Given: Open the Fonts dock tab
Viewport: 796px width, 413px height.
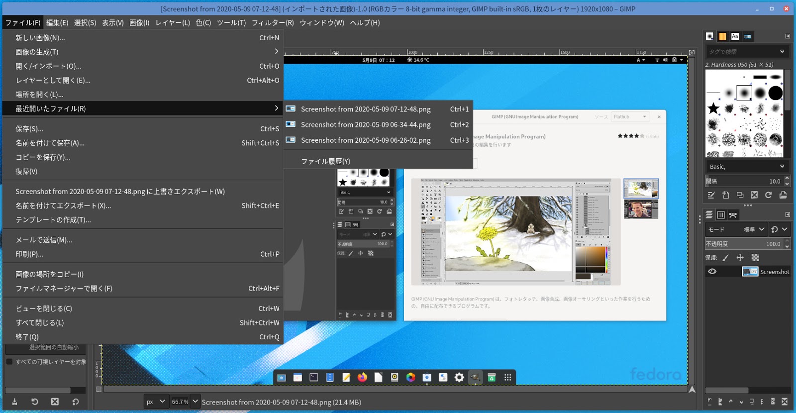Looking at the screenshot, I should [x=735, y=36].
